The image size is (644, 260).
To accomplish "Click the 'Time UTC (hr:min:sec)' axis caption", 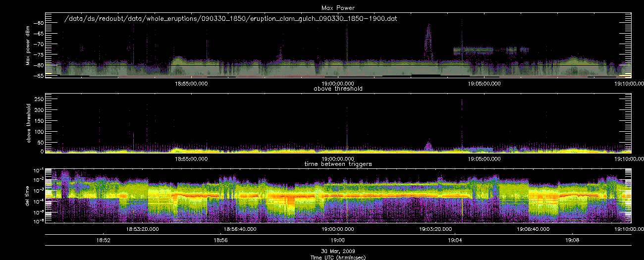I will 338,257.
